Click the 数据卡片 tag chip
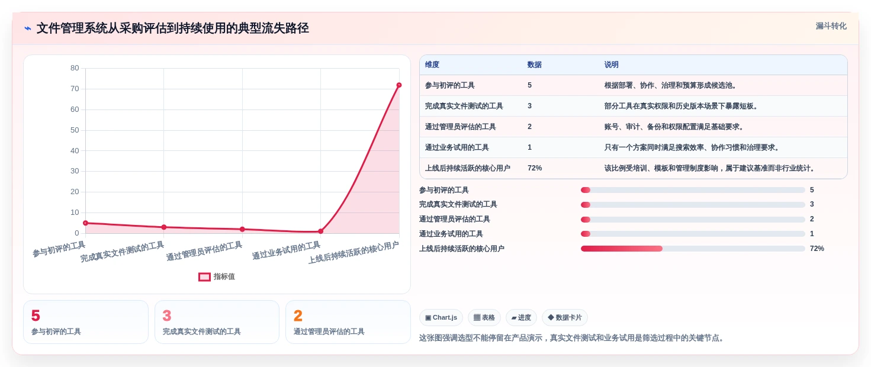 [565, 318]
